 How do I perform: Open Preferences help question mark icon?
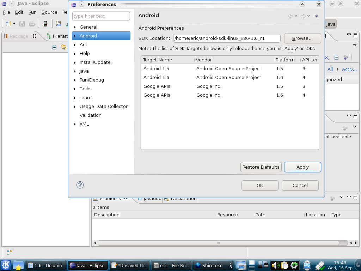80,185
